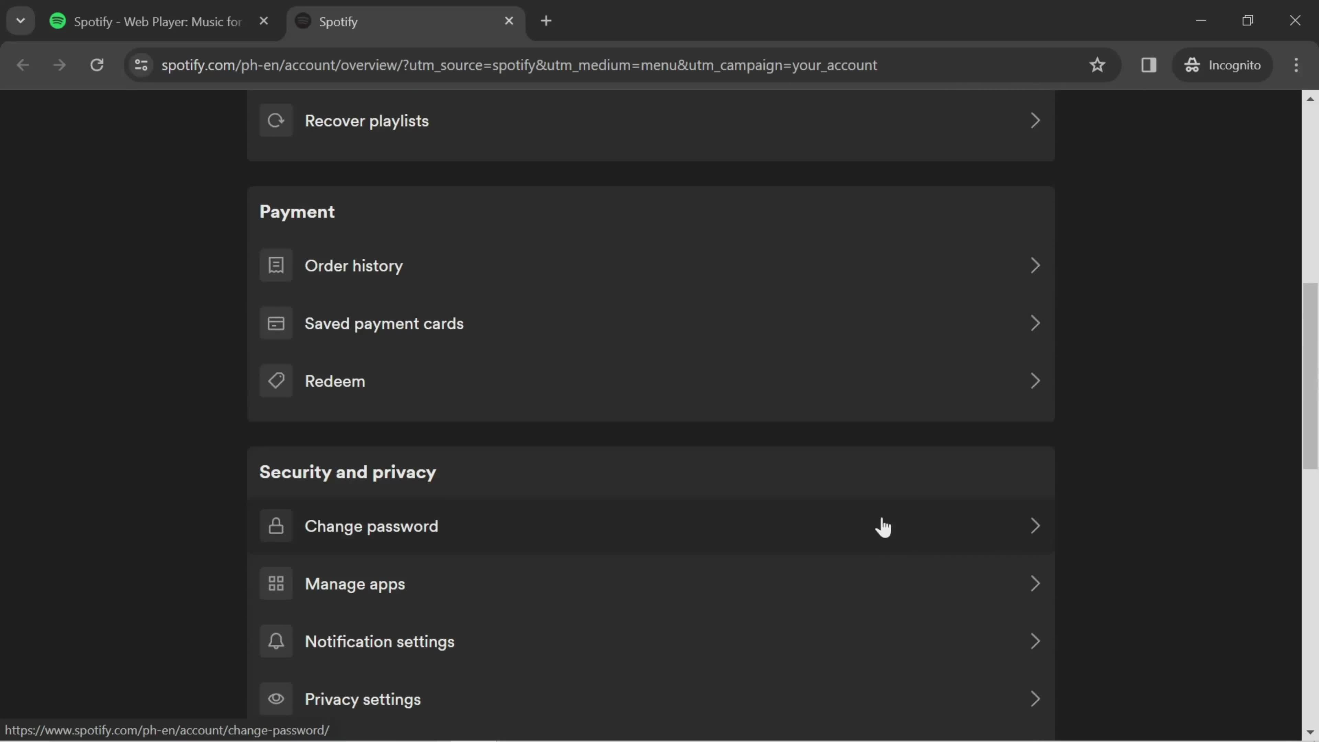
Task: Expand Change password via its chevron
Action: pyautogui.click(x=1035, y=526)
